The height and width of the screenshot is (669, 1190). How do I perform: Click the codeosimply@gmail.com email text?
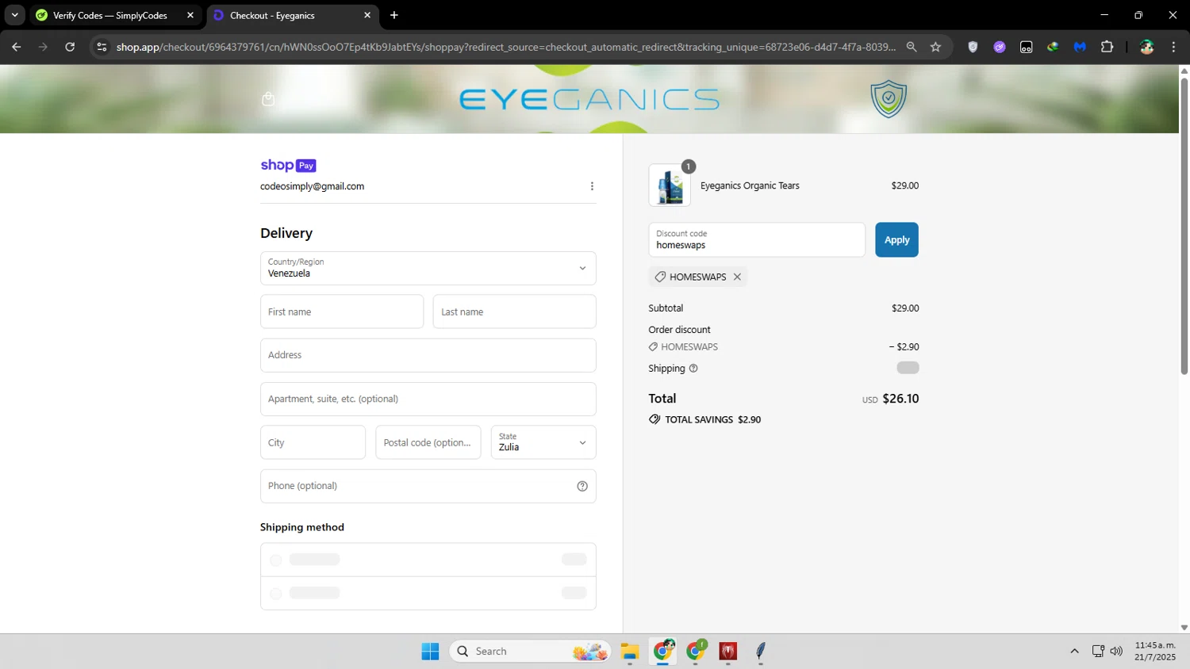tap(312, 186)
